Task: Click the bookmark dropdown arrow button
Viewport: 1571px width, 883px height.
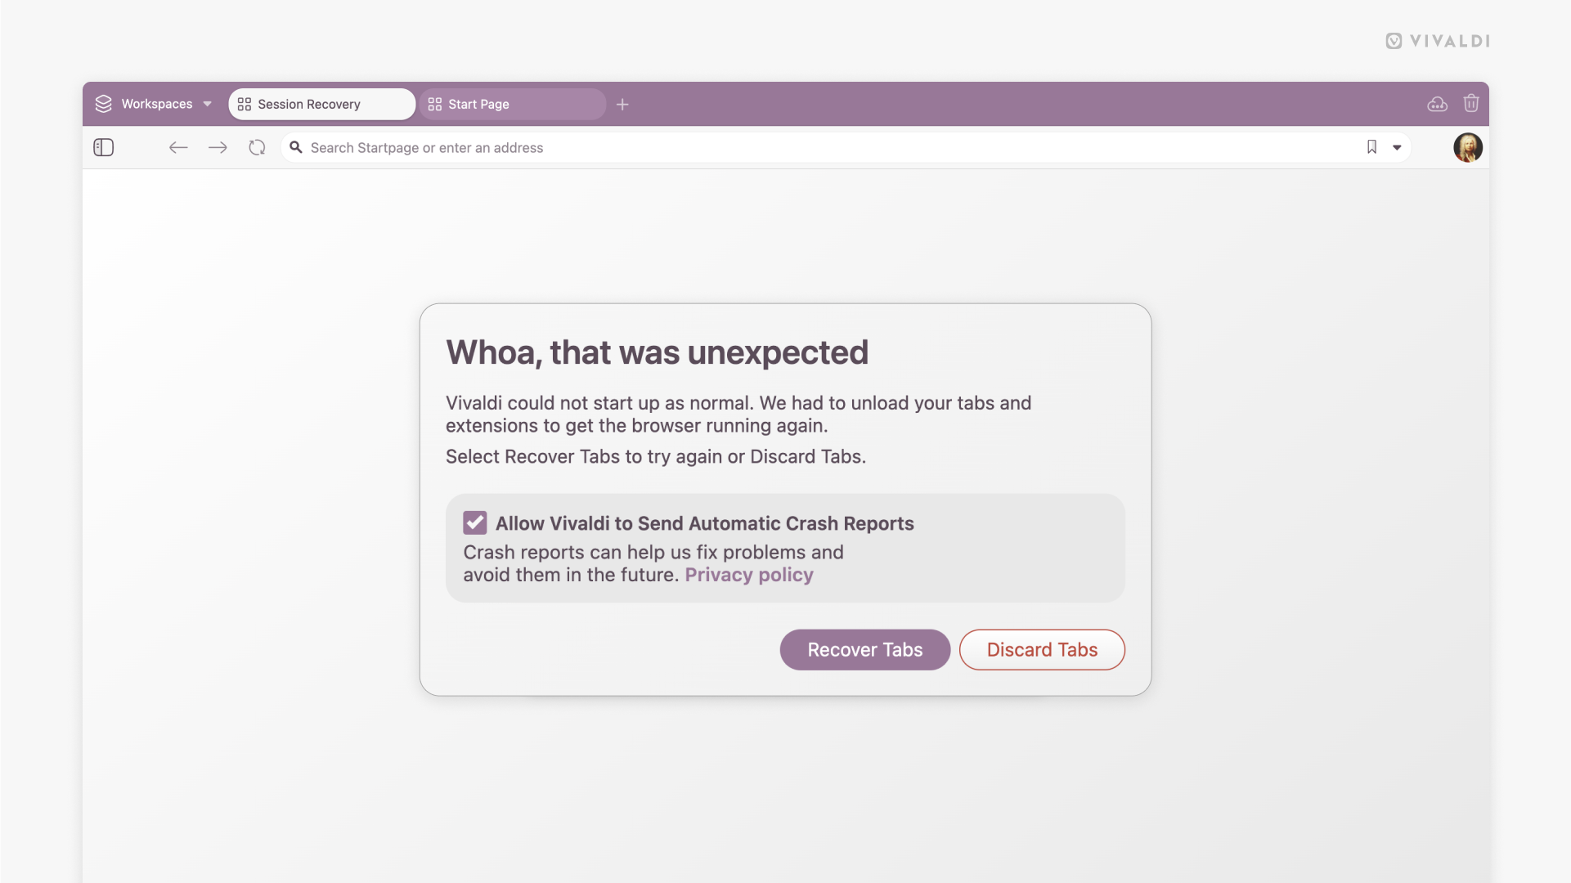Action: [x=1396, y=146]
